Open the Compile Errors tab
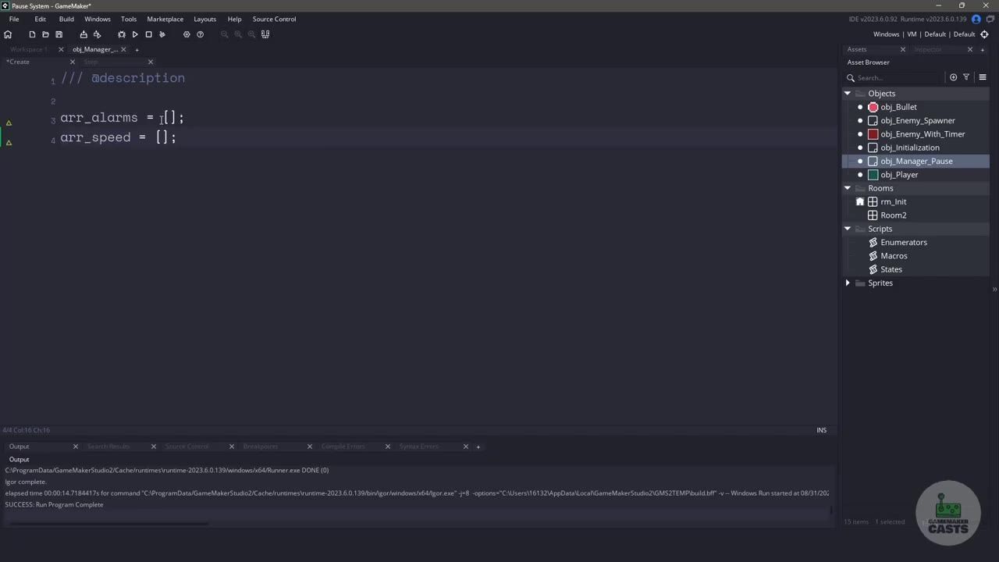Image resolution: width=999 pixels, height=562 pixels. (x=343, y=446)
